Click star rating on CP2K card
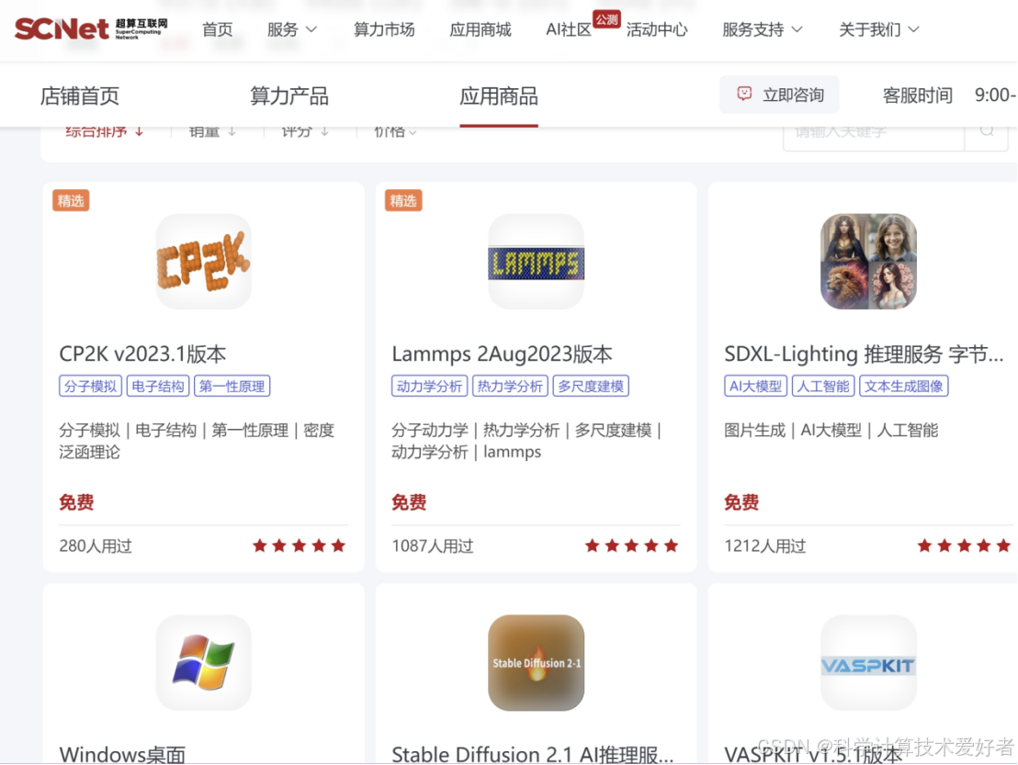 (x=299, y=546)
